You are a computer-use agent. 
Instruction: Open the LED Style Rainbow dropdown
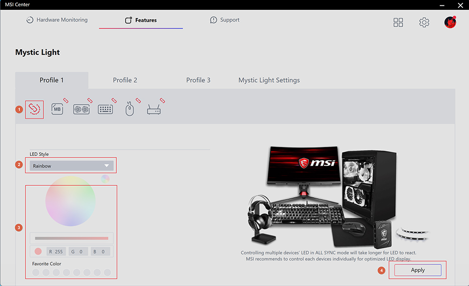pyautogui.click(x=71, y=166)
